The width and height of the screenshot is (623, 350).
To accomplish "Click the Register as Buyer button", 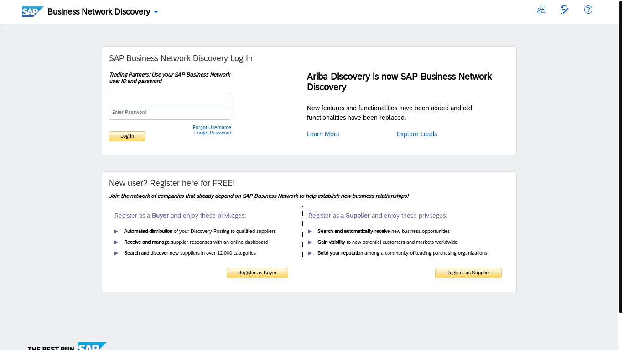I will [x=257, y=273].
